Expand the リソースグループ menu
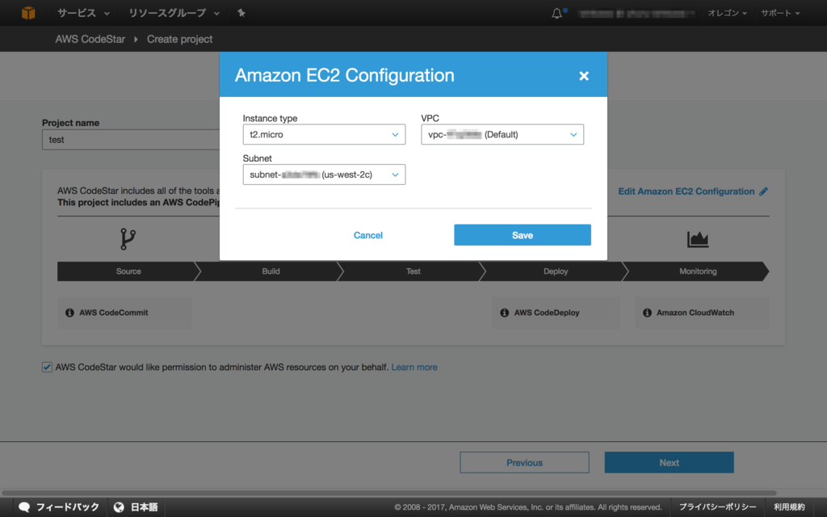Screen dimensions: 827x517 coord(174,13)
